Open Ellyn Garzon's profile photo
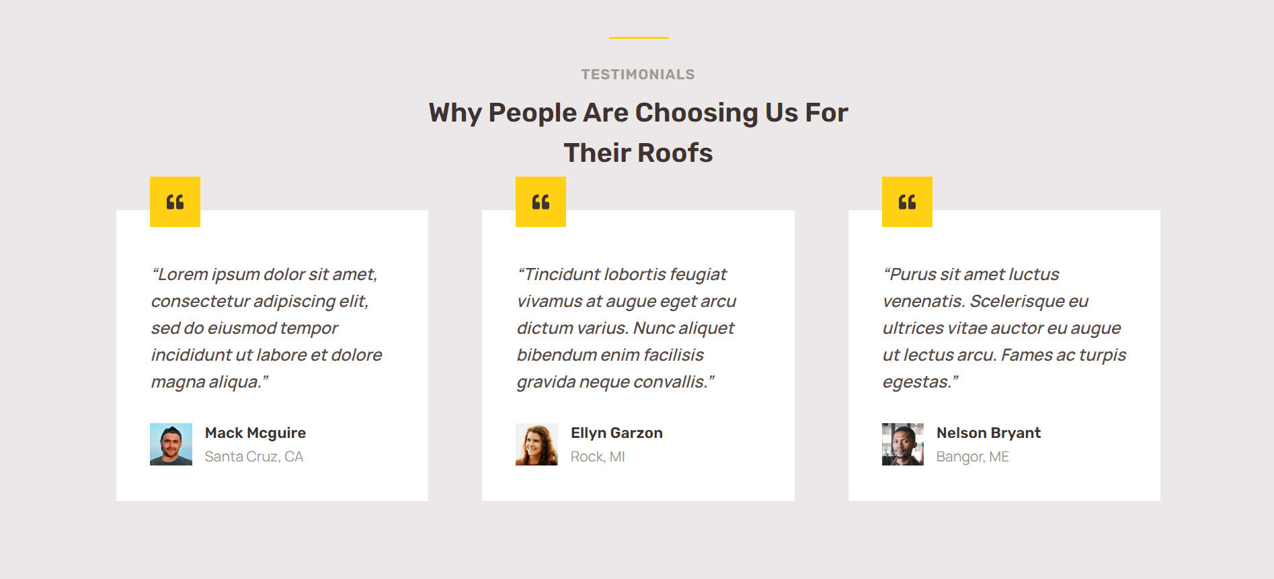This screenshot has height=579, width=1274. tap(536, 444)
